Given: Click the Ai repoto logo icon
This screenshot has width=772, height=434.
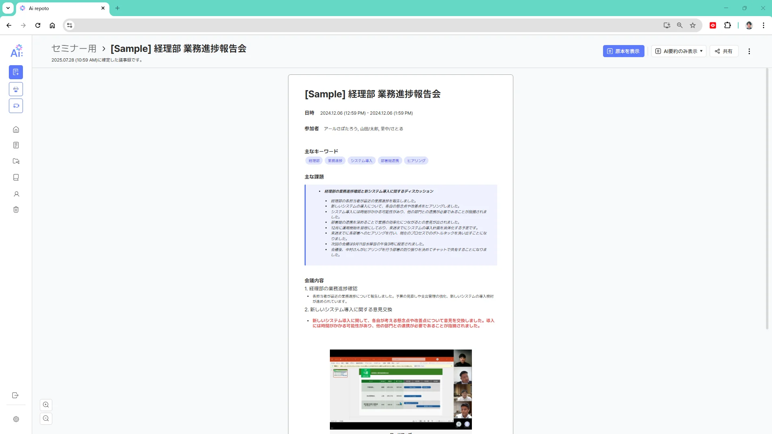Looking at the screenshot, I should tap(16, 51).
